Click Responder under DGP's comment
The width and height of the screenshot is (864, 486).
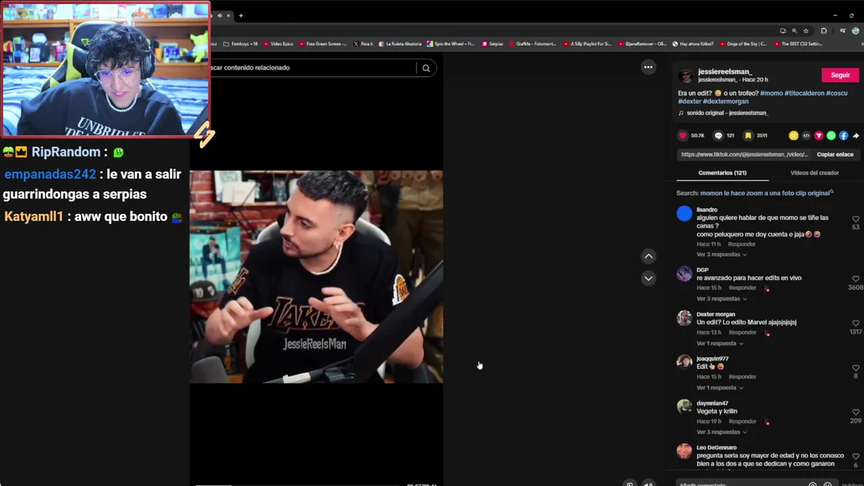[x=742, y=288]
